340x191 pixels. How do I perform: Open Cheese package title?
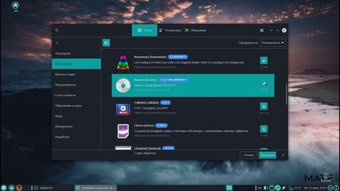point(144,126)
